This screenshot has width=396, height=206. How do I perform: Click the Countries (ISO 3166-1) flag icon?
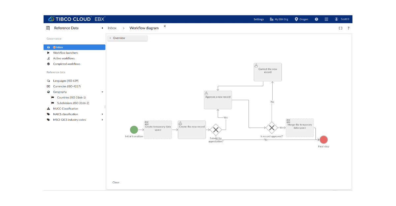[52, 97]
